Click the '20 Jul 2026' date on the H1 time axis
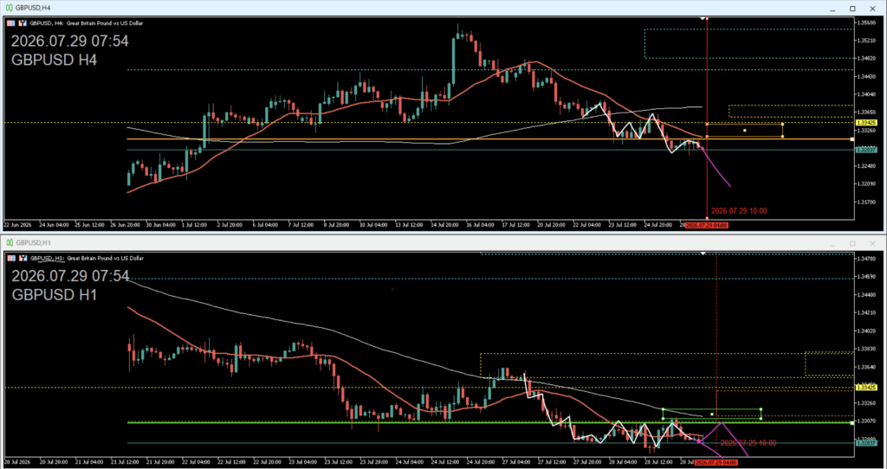This screenshot has height=469, width=887. (x=18, y=463)
